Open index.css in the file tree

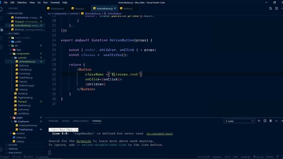point(21,137)
